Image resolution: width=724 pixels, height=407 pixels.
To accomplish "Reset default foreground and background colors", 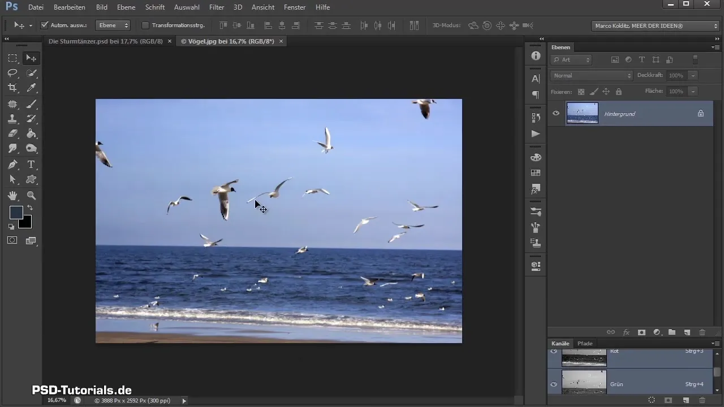I will point(11,227).
